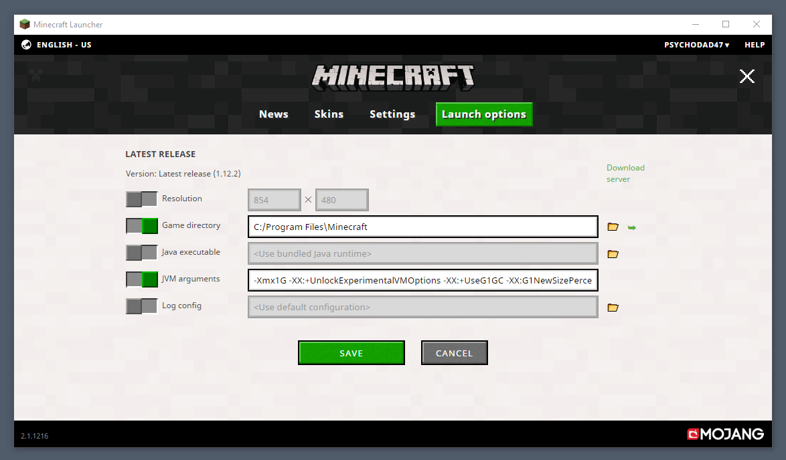Open PSYCHODAD47 account dropdown
This screenshot has width=786, height=460.
coord(696,45)
